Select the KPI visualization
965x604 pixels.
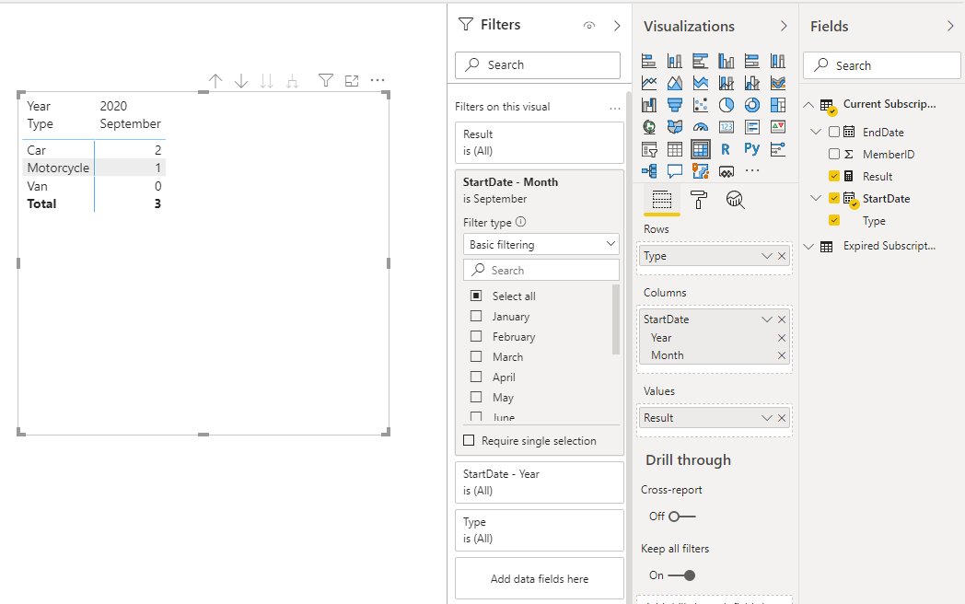[778, 127]
